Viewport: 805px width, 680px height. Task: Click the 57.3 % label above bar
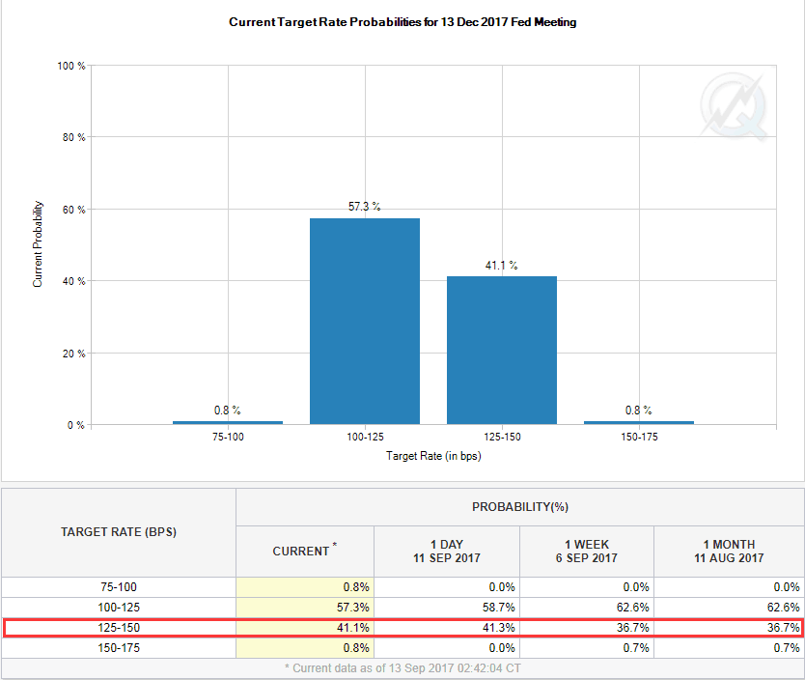click(364, 207)
